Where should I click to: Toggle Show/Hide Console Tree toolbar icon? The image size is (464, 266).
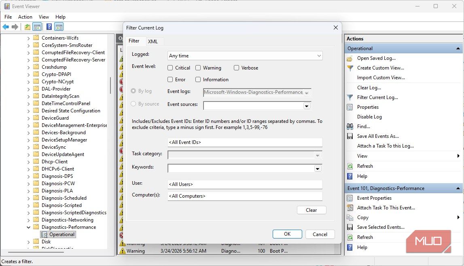click(37, 27)
